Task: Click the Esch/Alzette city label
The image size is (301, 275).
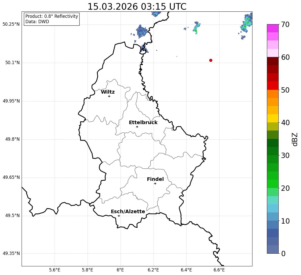Action: [128, 212]
